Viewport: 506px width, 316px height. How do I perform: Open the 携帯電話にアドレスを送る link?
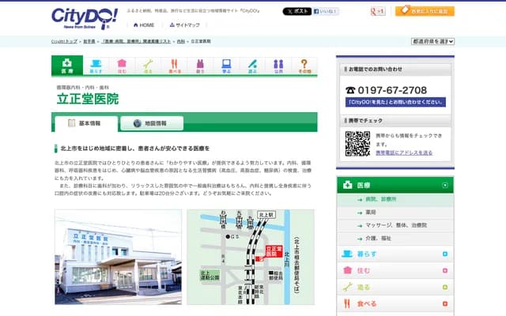click(404, 152)
